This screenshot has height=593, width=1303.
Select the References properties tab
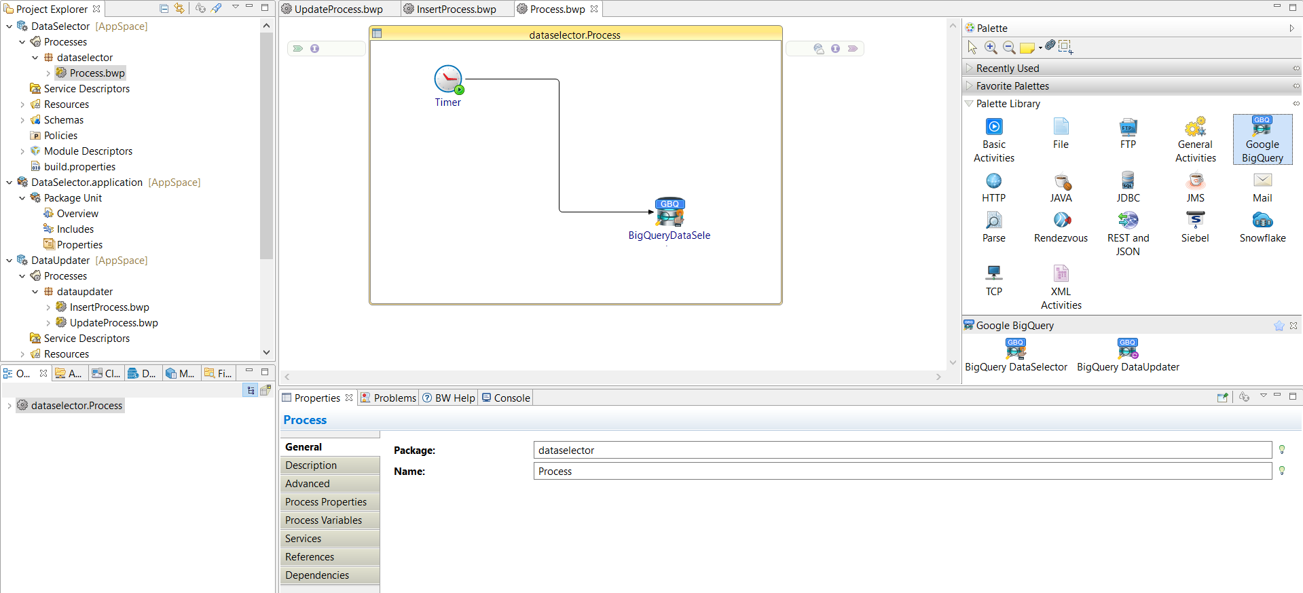tap(330, 556)
